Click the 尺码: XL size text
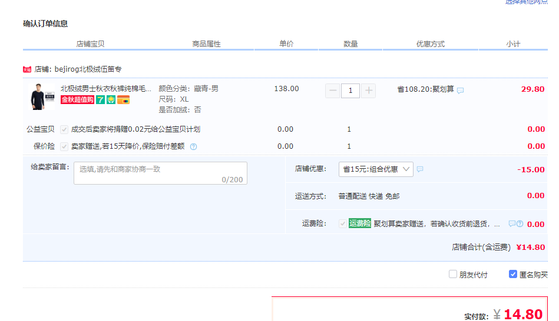 pos(174,99)
